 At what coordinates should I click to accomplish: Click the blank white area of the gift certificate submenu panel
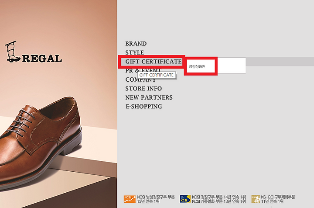point(231,66)
